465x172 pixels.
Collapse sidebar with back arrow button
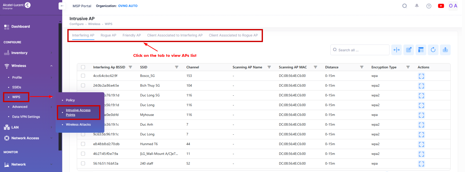click(62, 6)
